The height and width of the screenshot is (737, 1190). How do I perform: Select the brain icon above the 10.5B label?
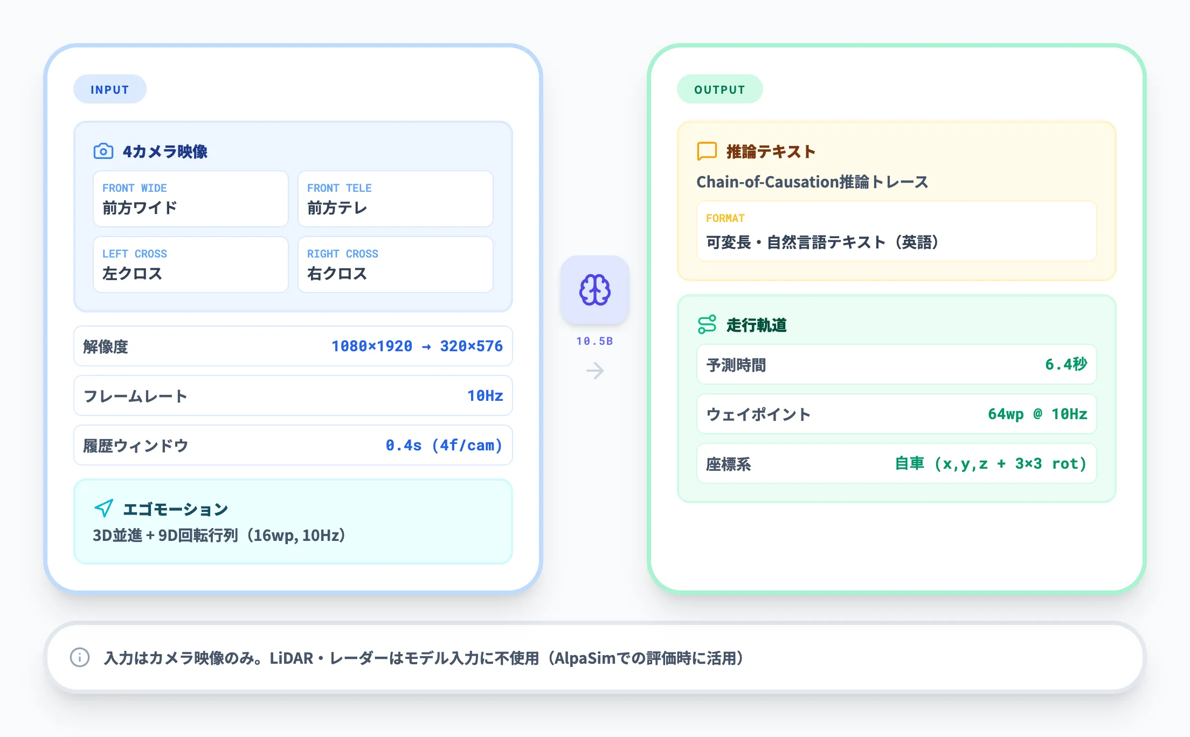(594, 290)
